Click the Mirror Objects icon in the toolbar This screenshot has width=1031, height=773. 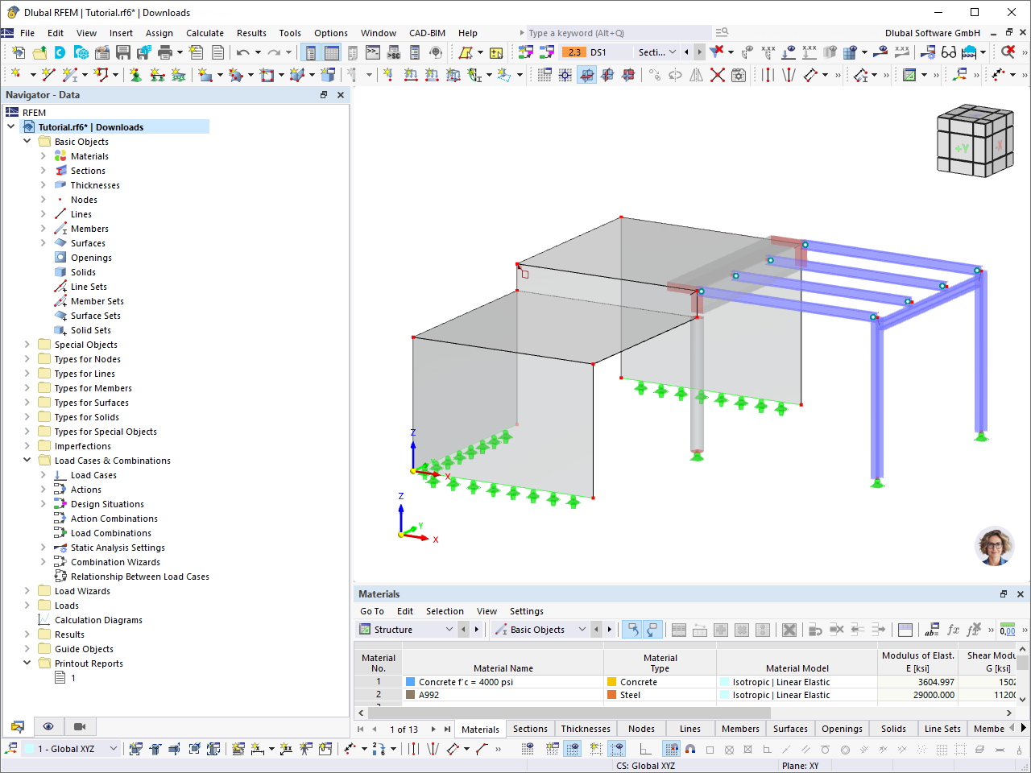696,75
